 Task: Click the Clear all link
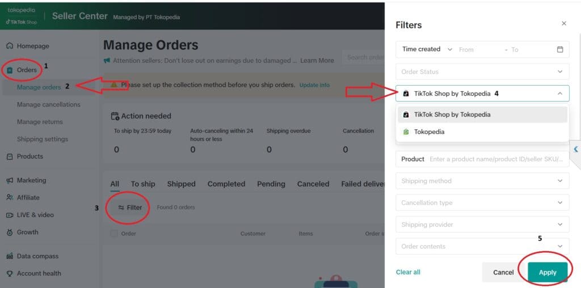408,272
